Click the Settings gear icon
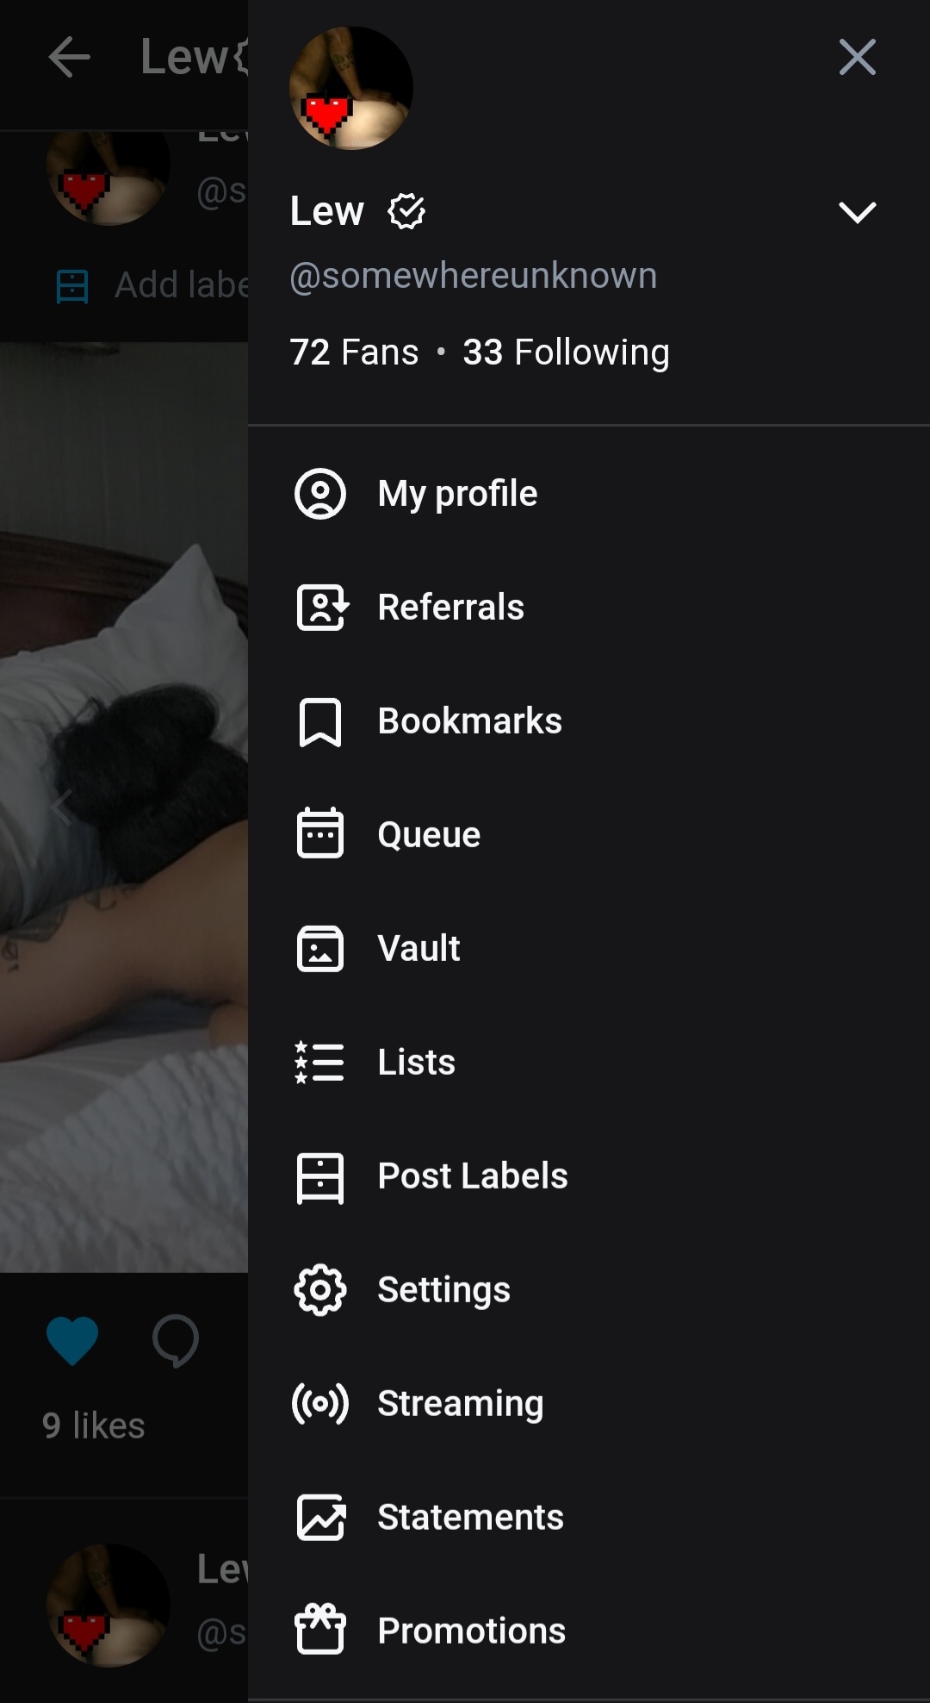The height and width of the screenshot is (1703, 930). [x=320, y=1290]
